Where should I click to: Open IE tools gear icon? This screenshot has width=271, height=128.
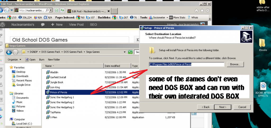[x=208, y=11]
